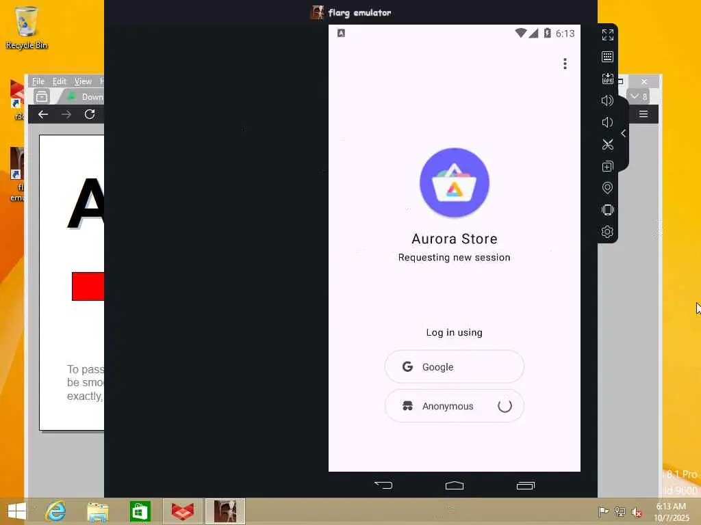This screenshot has width=701, height=525.
Task: Open the browser hamburger menu
Action: coord(643,114)
